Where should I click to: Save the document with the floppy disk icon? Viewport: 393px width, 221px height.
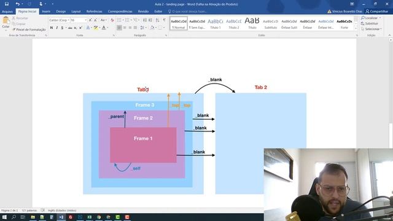pyautogui.click(x=7, y=4)
